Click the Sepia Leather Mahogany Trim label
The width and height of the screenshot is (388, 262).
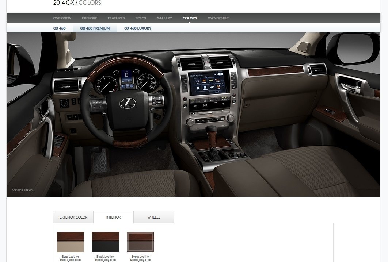[x=141, y=258]
